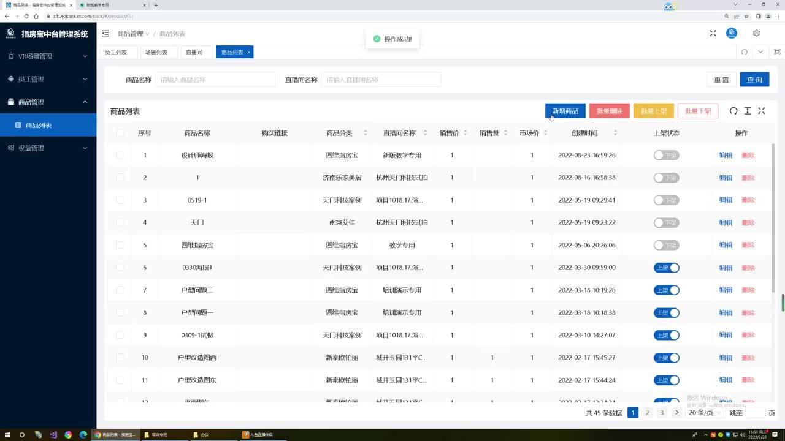Go to page 2 of results

tap(647, 413)
